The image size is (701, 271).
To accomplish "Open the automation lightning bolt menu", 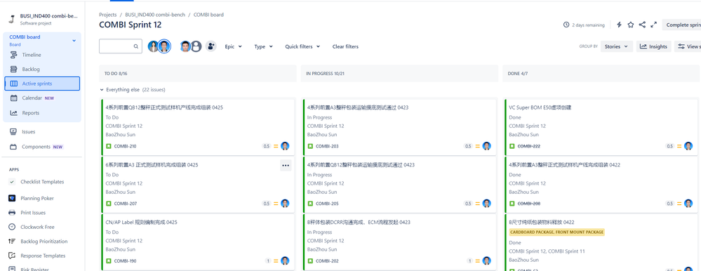I will click(x=619, y=25).
